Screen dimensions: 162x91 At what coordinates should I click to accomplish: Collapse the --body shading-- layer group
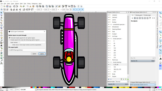pyautogui.click(x=111, y=62)
